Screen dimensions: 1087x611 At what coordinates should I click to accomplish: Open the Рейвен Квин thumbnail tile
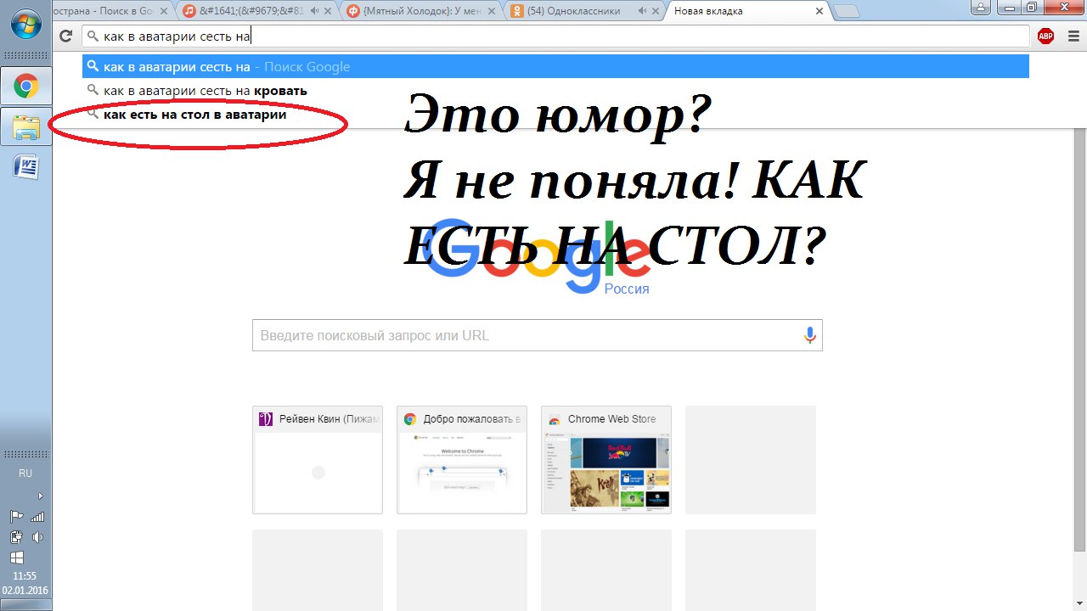click(x=318, y=460)
